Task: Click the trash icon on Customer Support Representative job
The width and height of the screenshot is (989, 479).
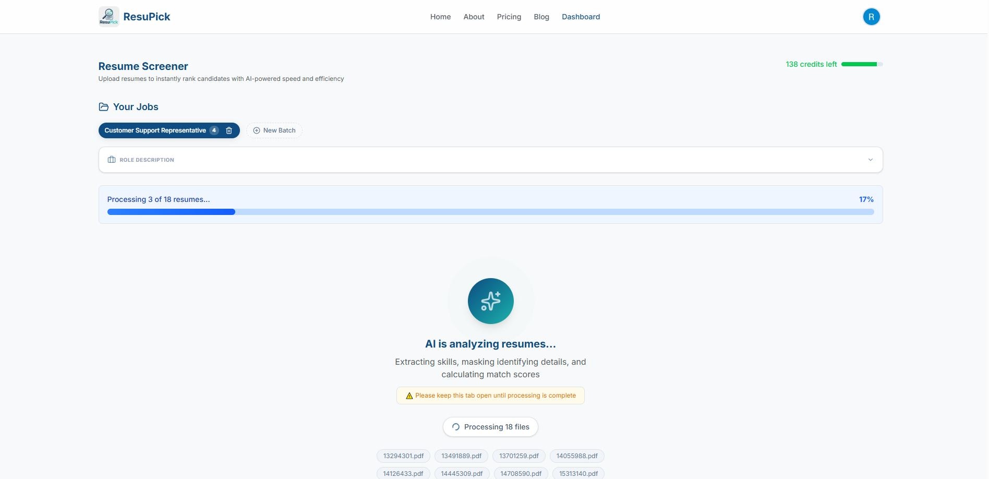Action: (228, 130)
